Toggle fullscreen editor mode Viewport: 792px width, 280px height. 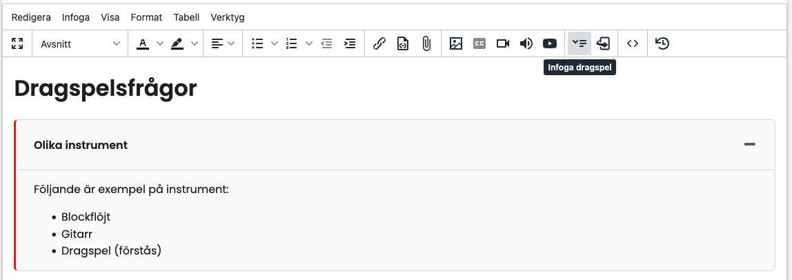click(18, 43)
